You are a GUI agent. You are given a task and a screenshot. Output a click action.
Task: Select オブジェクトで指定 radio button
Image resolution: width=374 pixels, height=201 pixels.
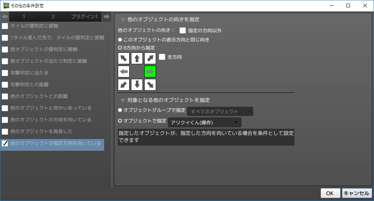point(120,121)
